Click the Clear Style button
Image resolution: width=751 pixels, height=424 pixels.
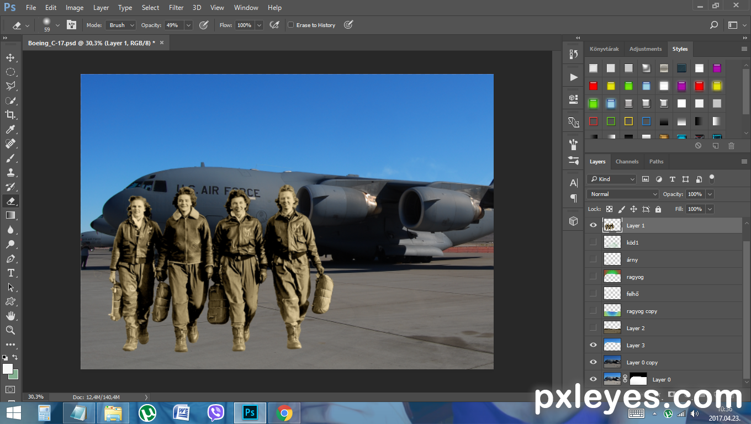pos(698,146)
